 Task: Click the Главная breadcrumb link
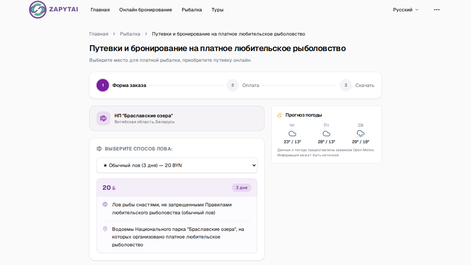(99, 34)
